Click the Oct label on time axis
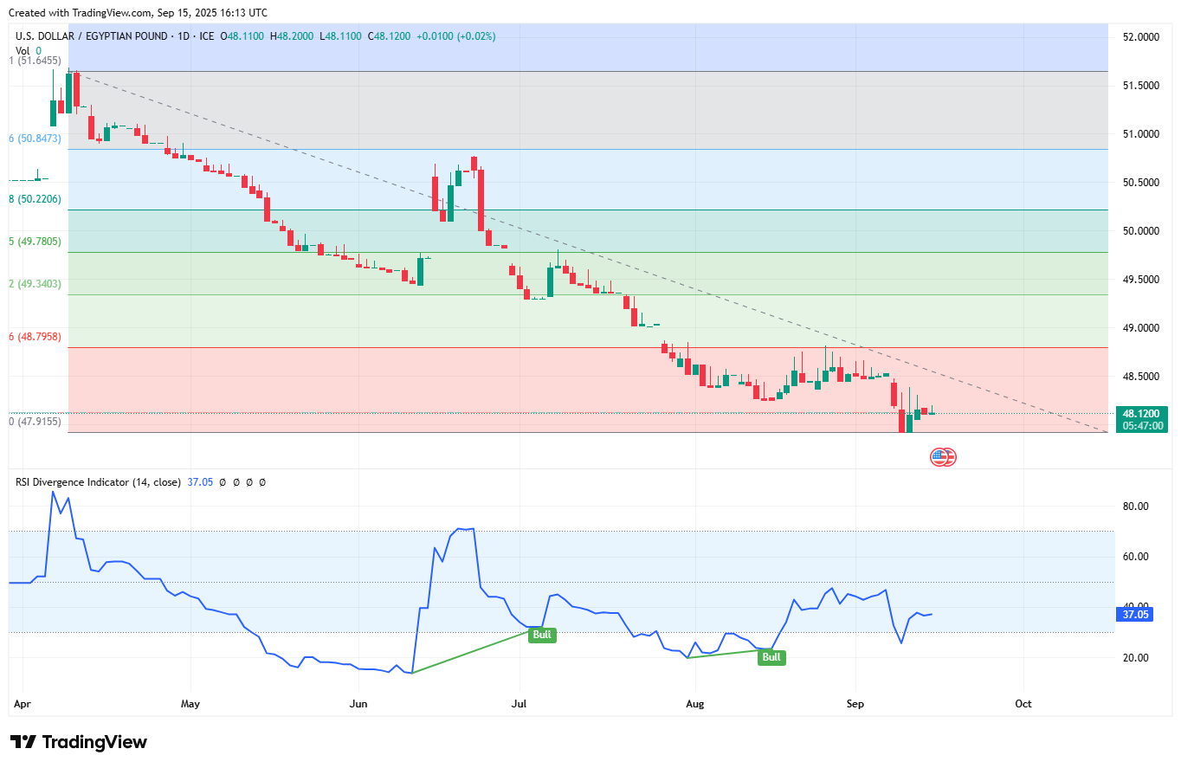The image size is (1181, 768). tap(1023, 704)
